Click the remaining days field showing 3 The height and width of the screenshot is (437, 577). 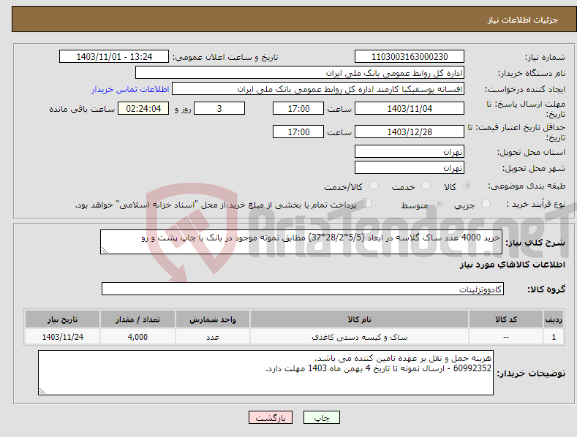pos(219,108)
